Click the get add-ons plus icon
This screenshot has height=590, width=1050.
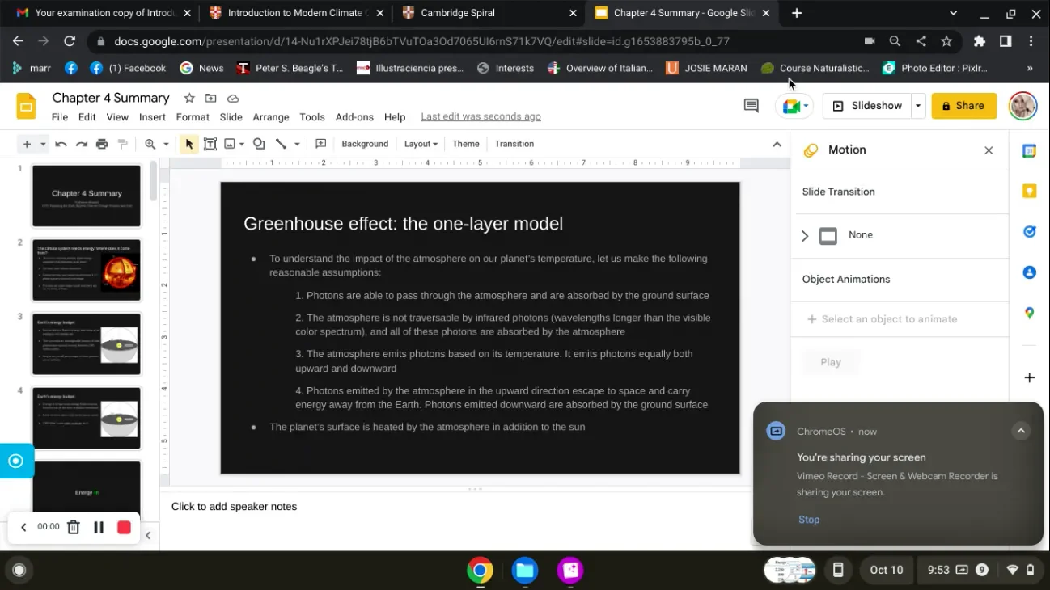pyautogui.click(x=1030, y=377)
